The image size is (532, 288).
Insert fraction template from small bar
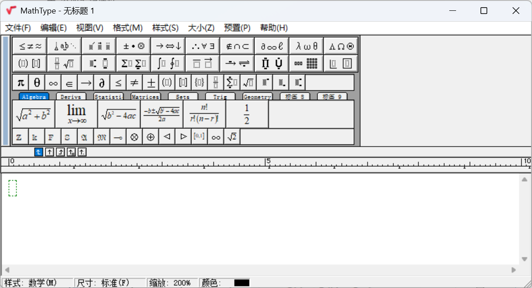(x=216, y=82)
